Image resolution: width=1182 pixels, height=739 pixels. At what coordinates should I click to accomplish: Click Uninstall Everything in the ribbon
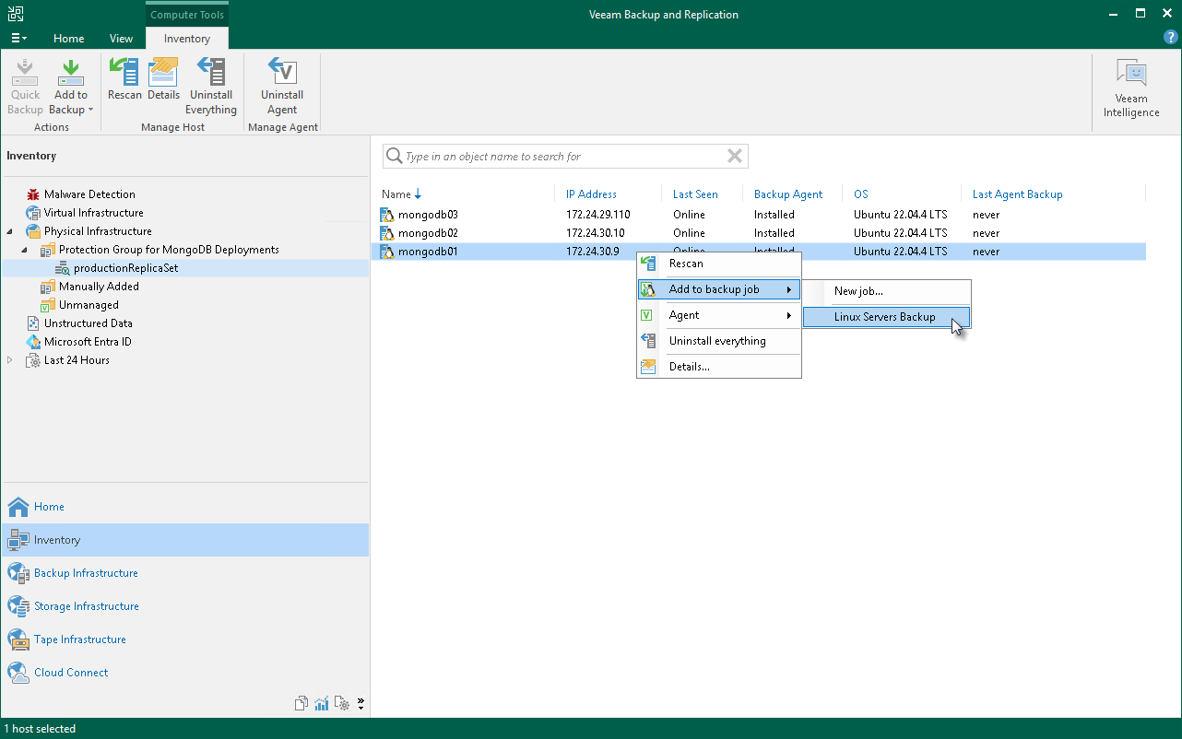click(211, 87)
